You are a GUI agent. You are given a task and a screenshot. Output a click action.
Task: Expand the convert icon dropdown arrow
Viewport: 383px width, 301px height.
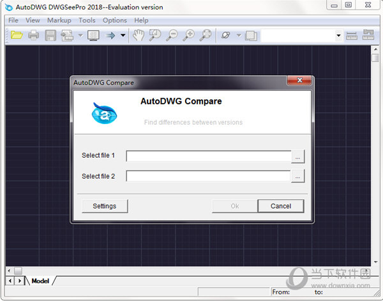(x=80, y=35)
